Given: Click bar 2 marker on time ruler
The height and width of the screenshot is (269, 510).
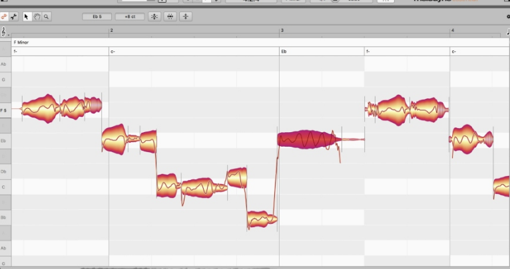Looking at the screenshot, I should 111,30.
